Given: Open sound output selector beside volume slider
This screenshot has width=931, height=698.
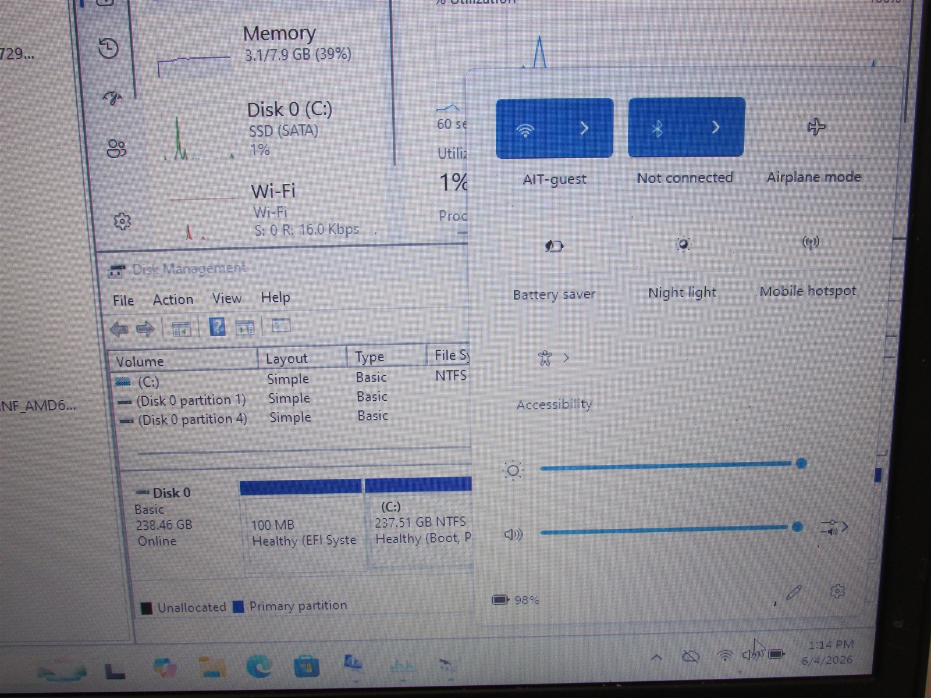Looking at the screenshot, I should tap(834, 528).
